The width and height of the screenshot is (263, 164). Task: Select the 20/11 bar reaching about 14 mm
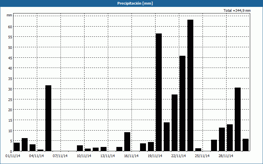(x=167, y=137)
